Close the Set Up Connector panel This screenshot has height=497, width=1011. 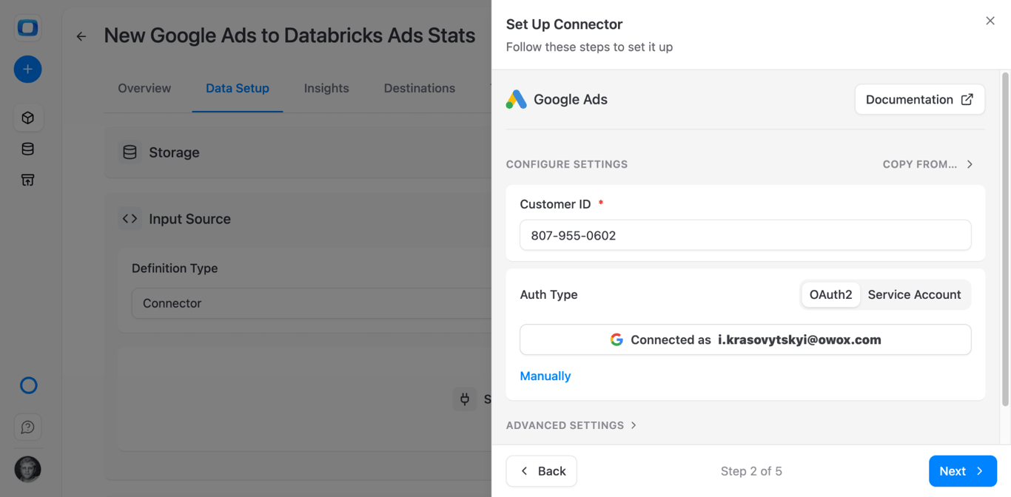tap(990, 21)
